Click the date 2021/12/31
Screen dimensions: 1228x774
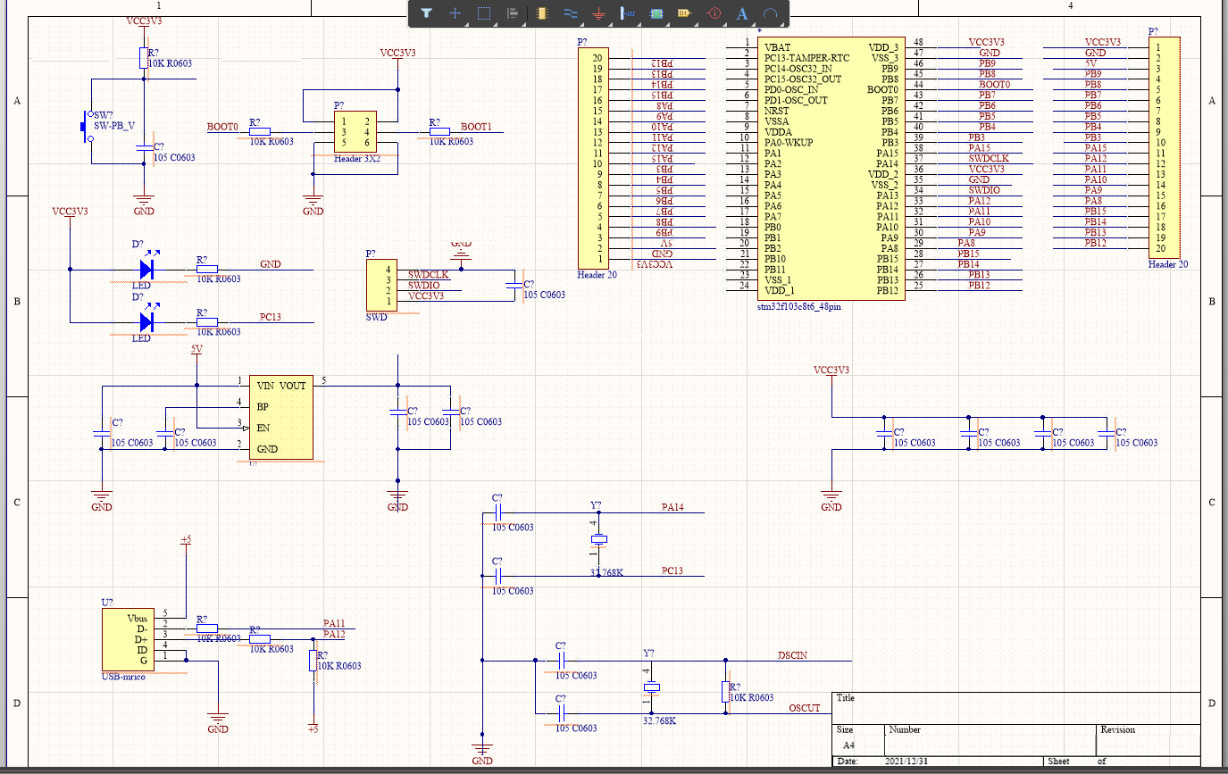coord(906,762)
